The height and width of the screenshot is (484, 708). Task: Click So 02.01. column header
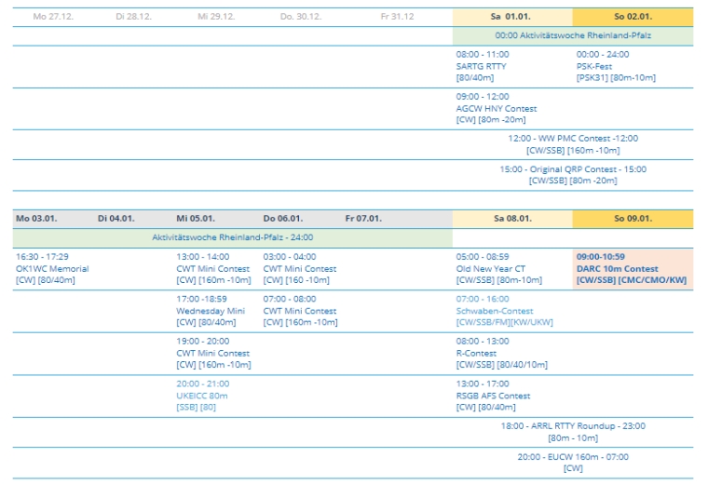(633, 17)
